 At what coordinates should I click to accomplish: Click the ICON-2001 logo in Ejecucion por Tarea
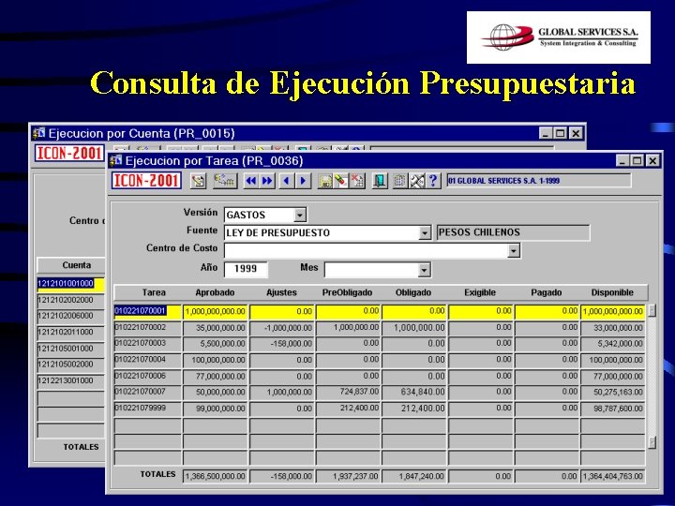click(x=146, y=180)
